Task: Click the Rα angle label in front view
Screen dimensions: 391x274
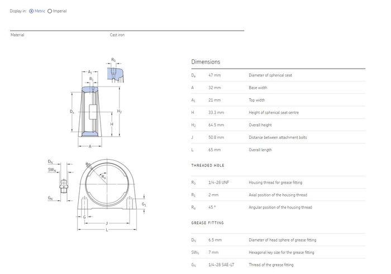Action: coord(104,176)
